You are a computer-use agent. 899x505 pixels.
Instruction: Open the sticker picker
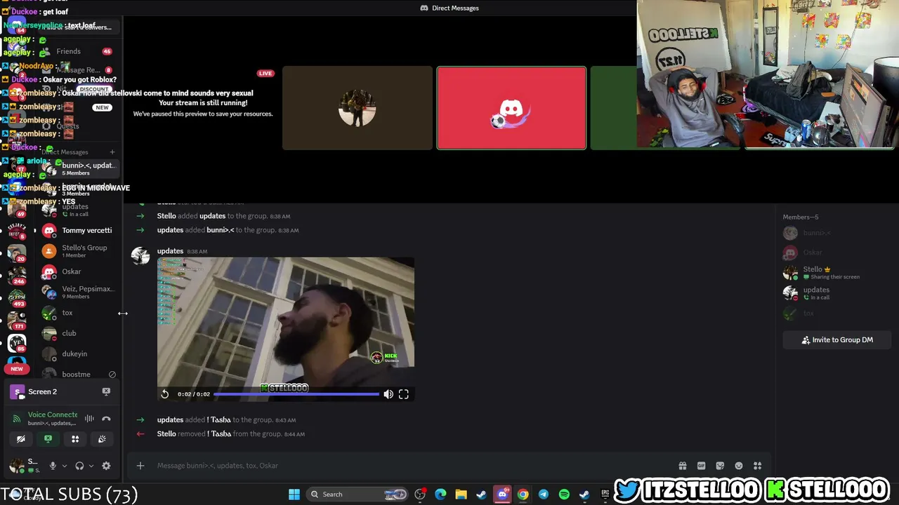pos(720,466)
